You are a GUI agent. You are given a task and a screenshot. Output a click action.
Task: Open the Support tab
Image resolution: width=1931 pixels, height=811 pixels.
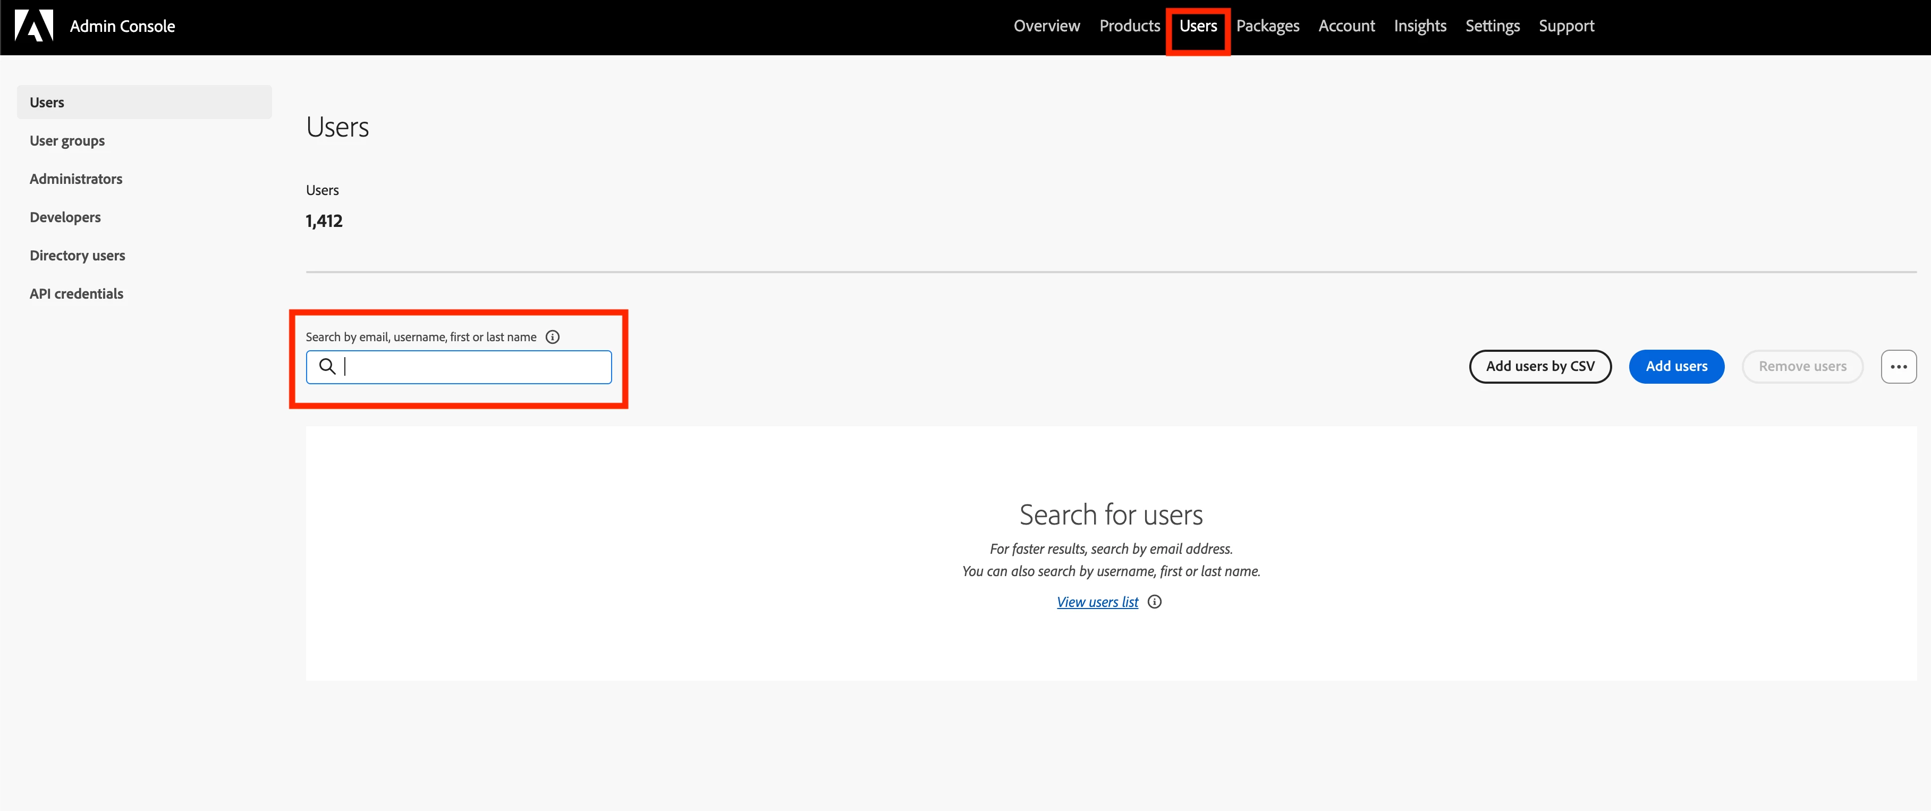click(1566, 26)
